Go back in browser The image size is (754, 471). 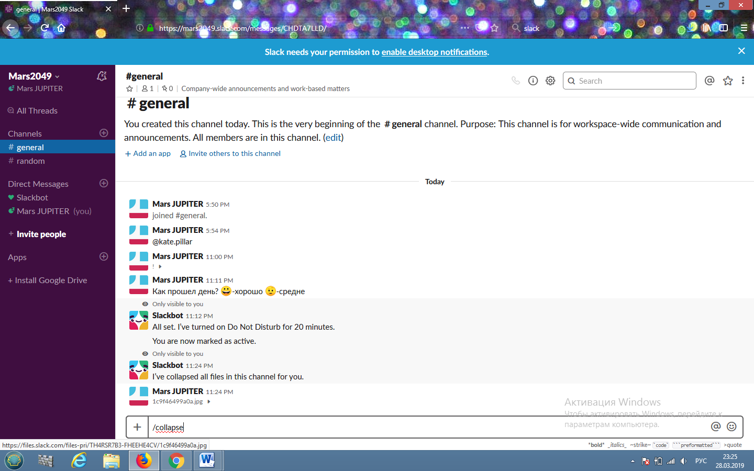pyautogui.click(x=10, y=28)
